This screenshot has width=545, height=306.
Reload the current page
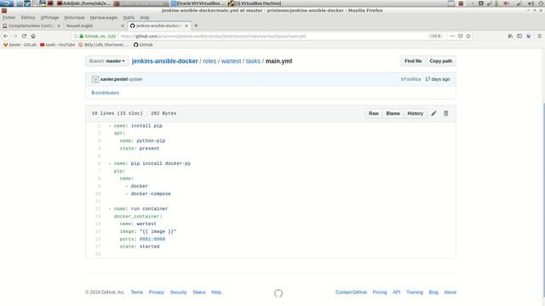[24, 36]
